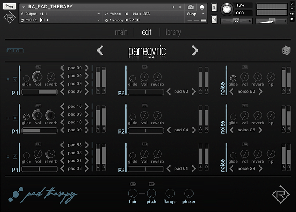Image resolution: width=296 pixels, height=212 pixels.
Task: Select next sample after pad 08
Action: pos(87,161)
